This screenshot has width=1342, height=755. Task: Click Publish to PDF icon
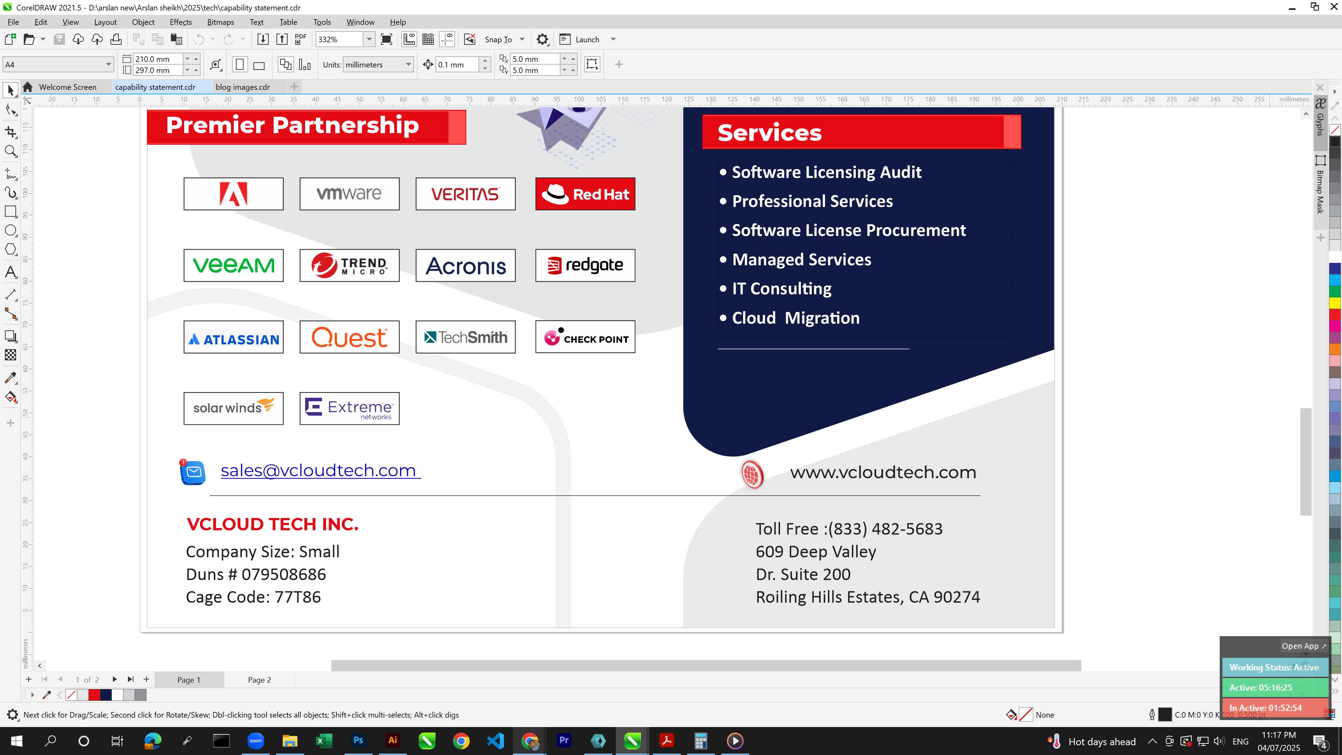(301, 39)
